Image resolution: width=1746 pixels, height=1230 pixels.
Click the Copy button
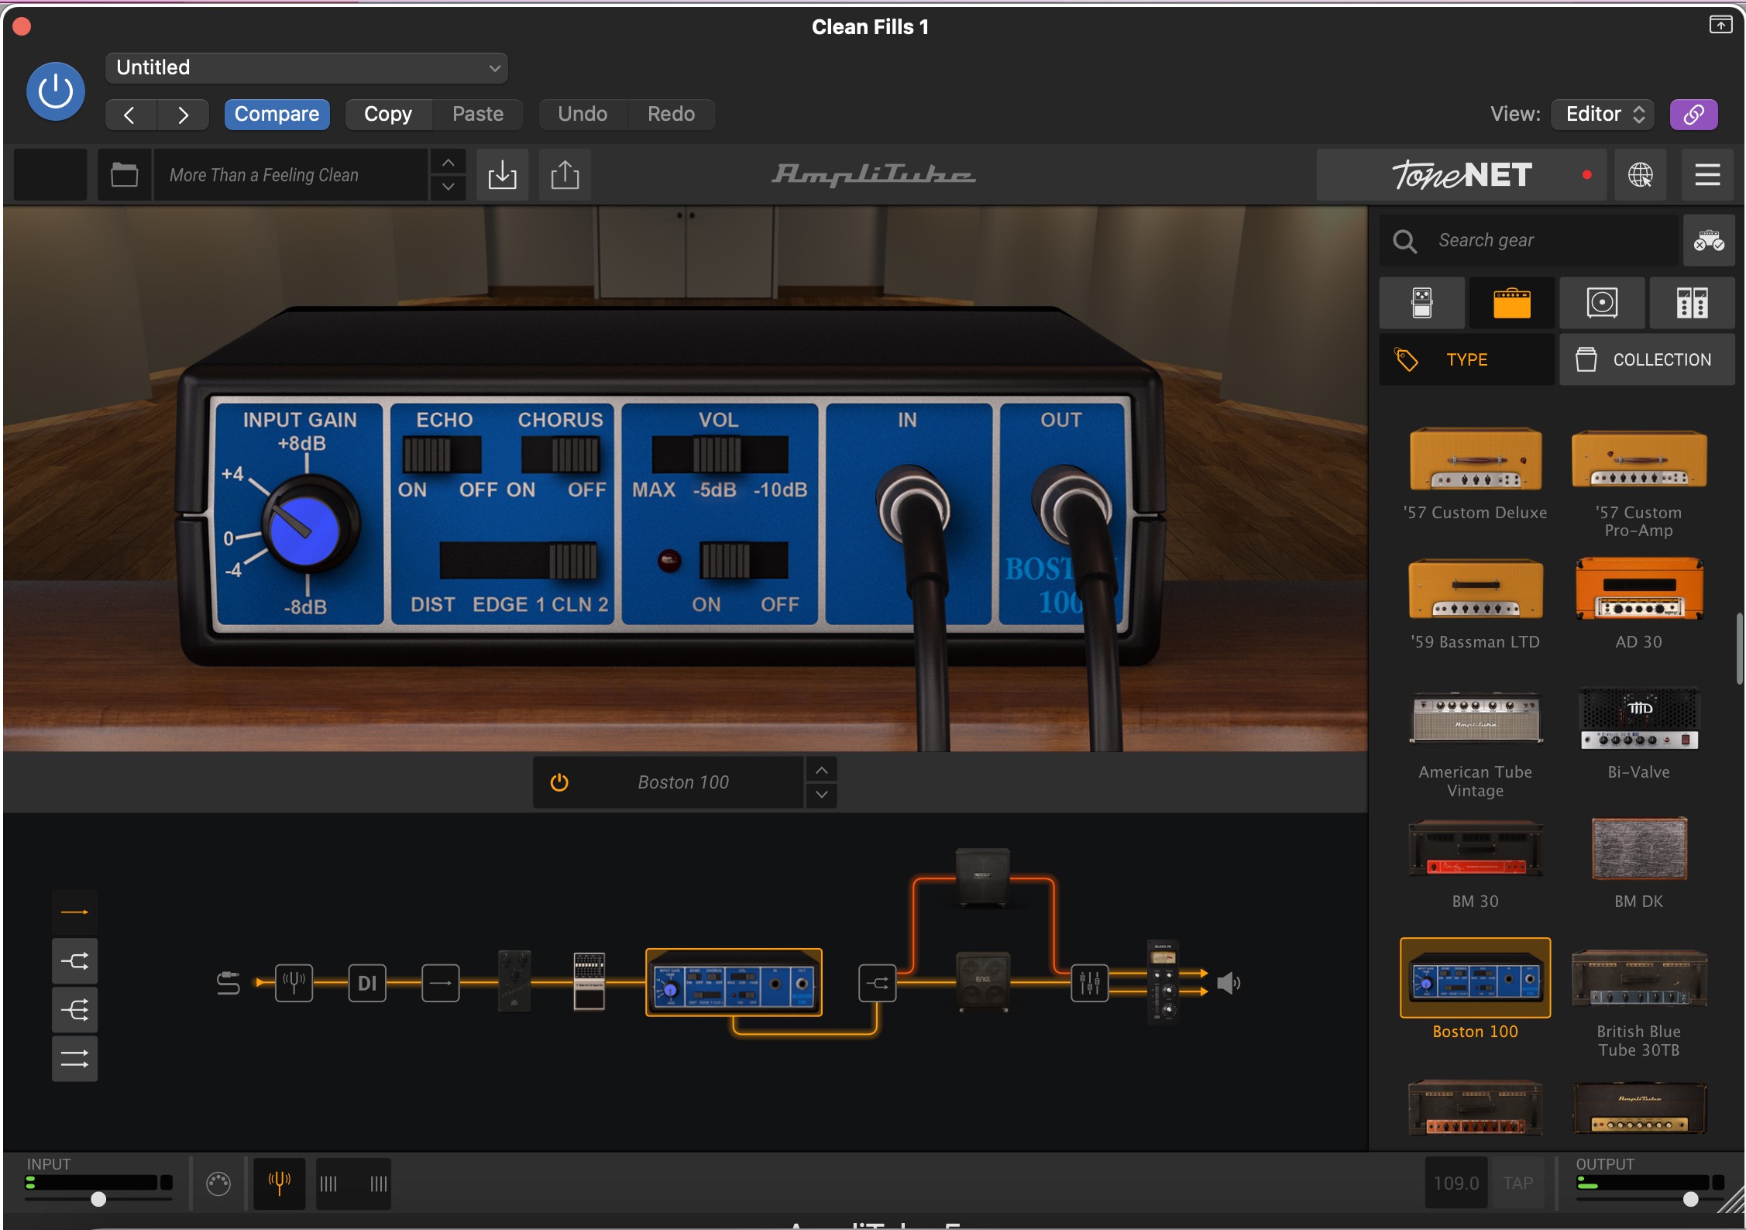tap(387, 115)
